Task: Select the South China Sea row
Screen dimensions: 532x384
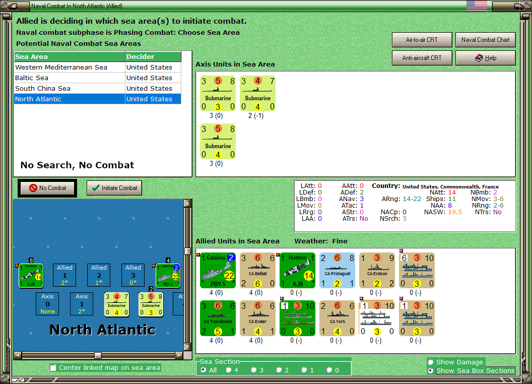Action: (x=97, y=88)
